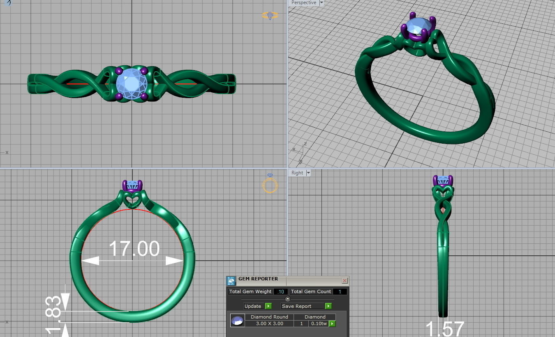Select the blue gem in the top viewport
555x337 pixels.
[x=132, y=84]
